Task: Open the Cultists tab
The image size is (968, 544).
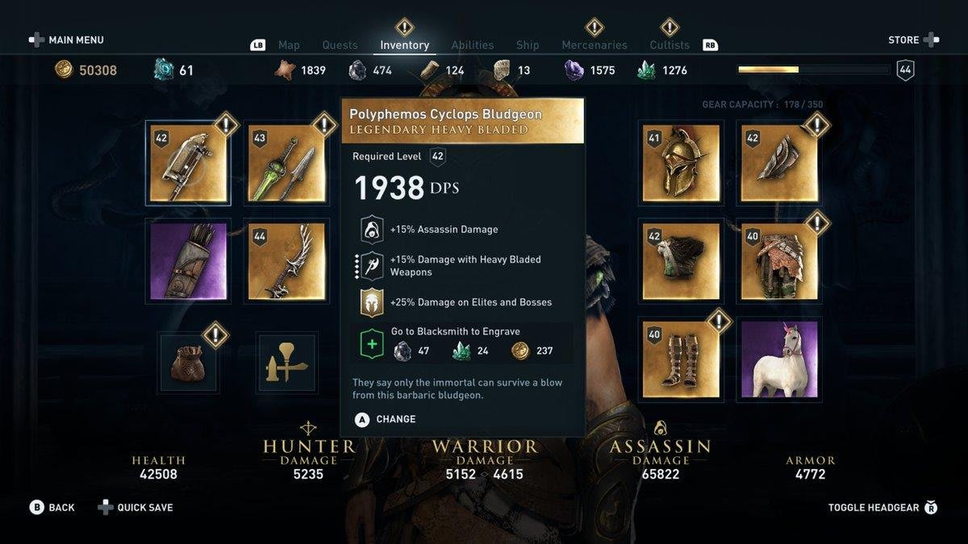Action: click(670, 45)
